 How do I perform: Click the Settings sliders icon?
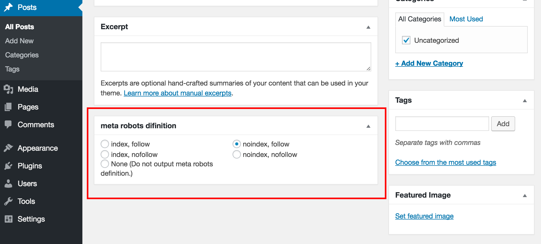tap(8, 219)
